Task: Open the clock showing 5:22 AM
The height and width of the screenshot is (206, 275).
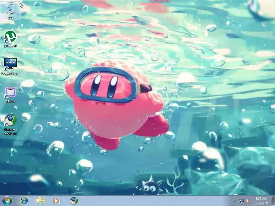Action: click(261, 201)
